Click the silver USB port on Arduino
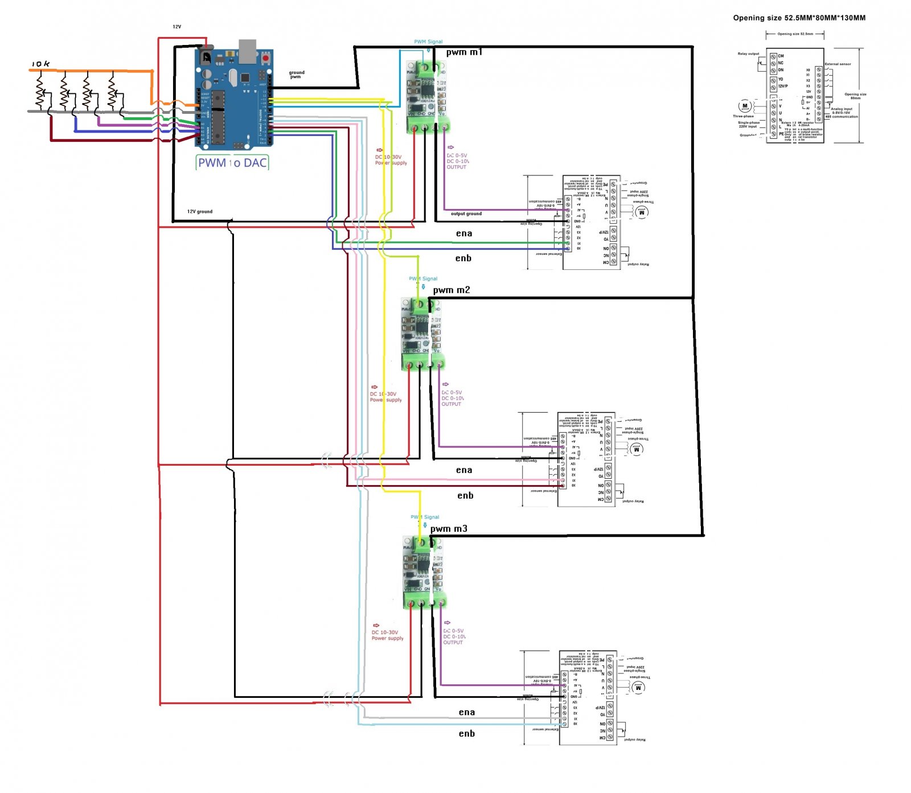The height and width of the screenshot is (793, 911). tap(247, 51)
